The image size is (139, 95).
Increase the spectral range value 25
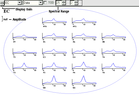click(x=64, y=2)
